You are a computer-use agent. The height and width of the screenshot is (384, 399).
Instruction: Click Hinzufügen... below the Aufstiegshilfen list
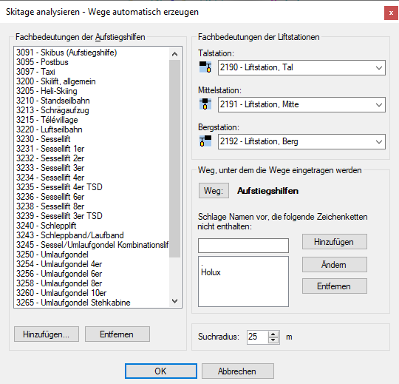[47, 334]
